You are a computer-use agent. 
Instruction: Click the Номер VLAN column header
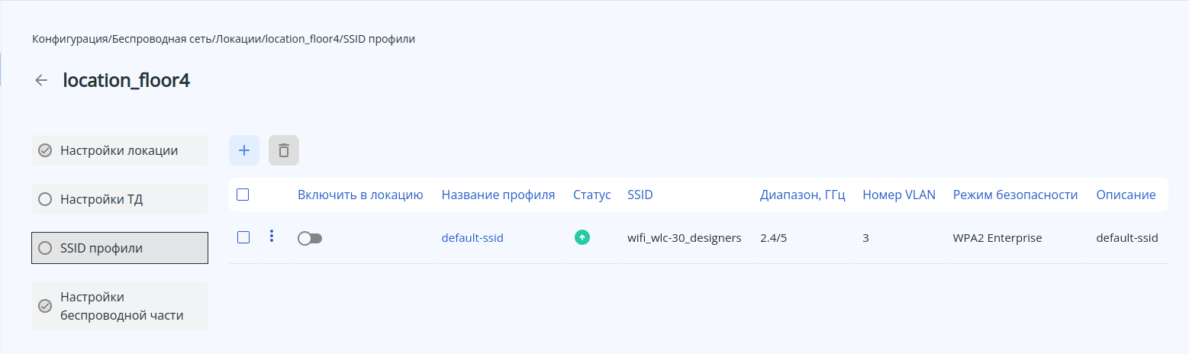pos(898,195)
